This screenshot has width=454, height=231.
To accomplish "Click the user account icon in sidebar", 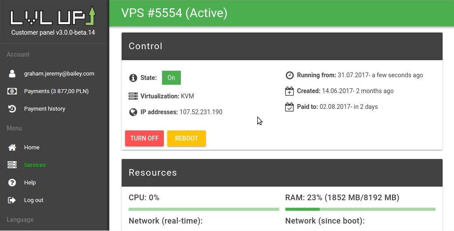I will click(12, 74).
